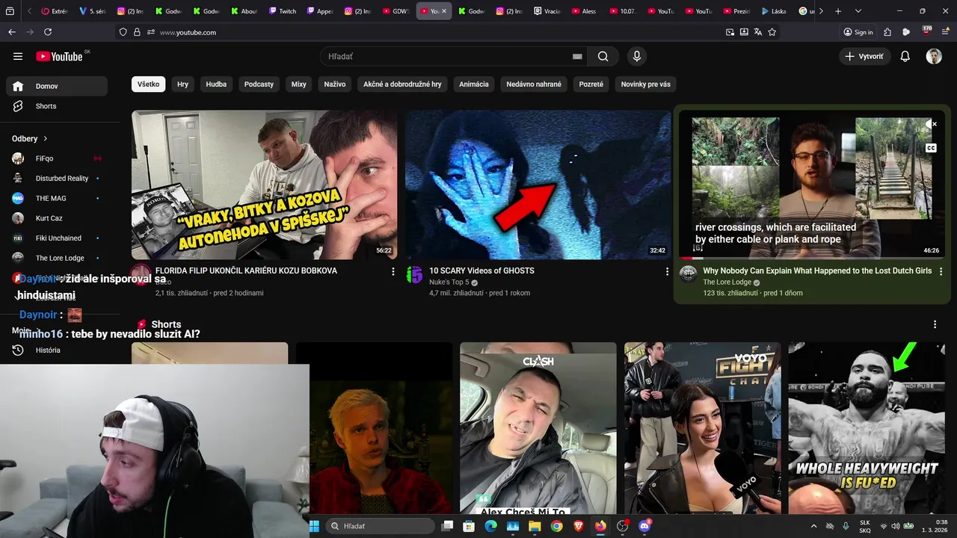Click the YouTube logo
The width and height of the screenshot is (957, 538).
coord(59,56)
